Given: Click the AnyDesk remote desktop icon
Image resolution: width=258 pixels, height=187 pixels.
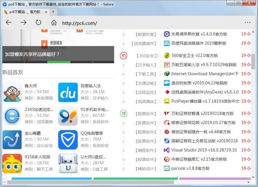Looking at the screenshot, I should pyautogui.click(x=167, y=92).
